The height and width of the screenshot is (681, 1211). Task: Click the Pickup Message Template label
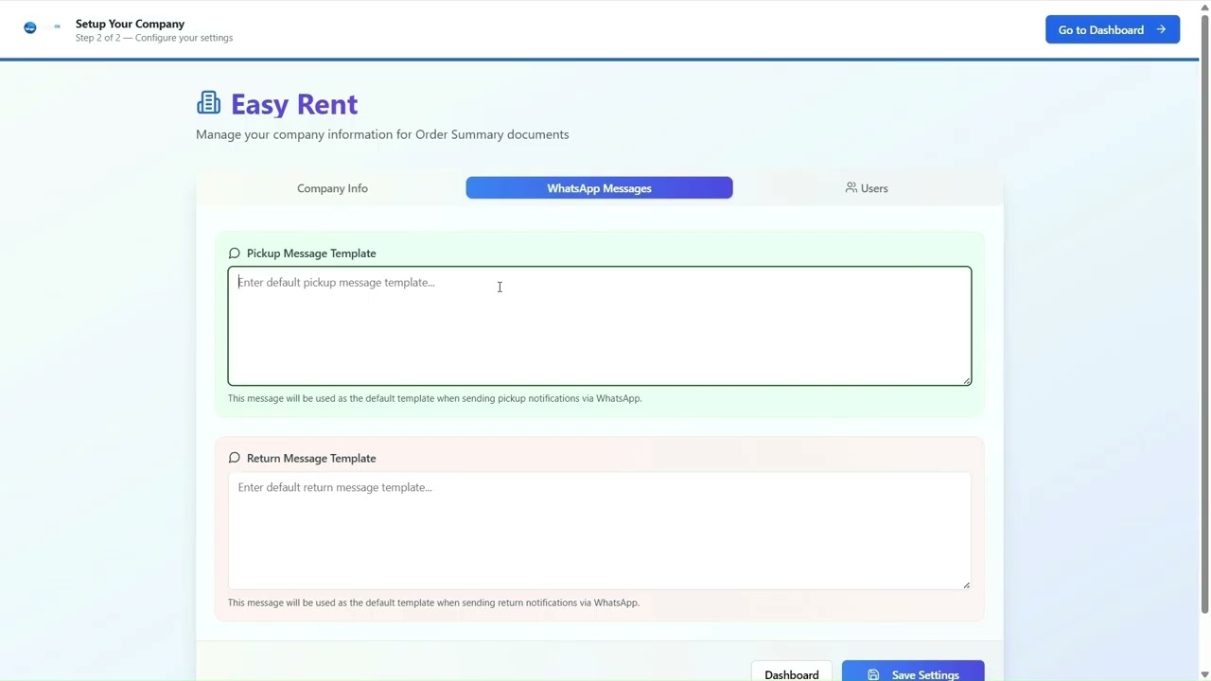tap(311, 253)
